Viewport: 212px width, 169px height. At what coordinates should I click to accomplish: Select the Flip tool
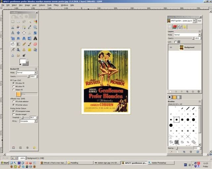click(29, 38)
